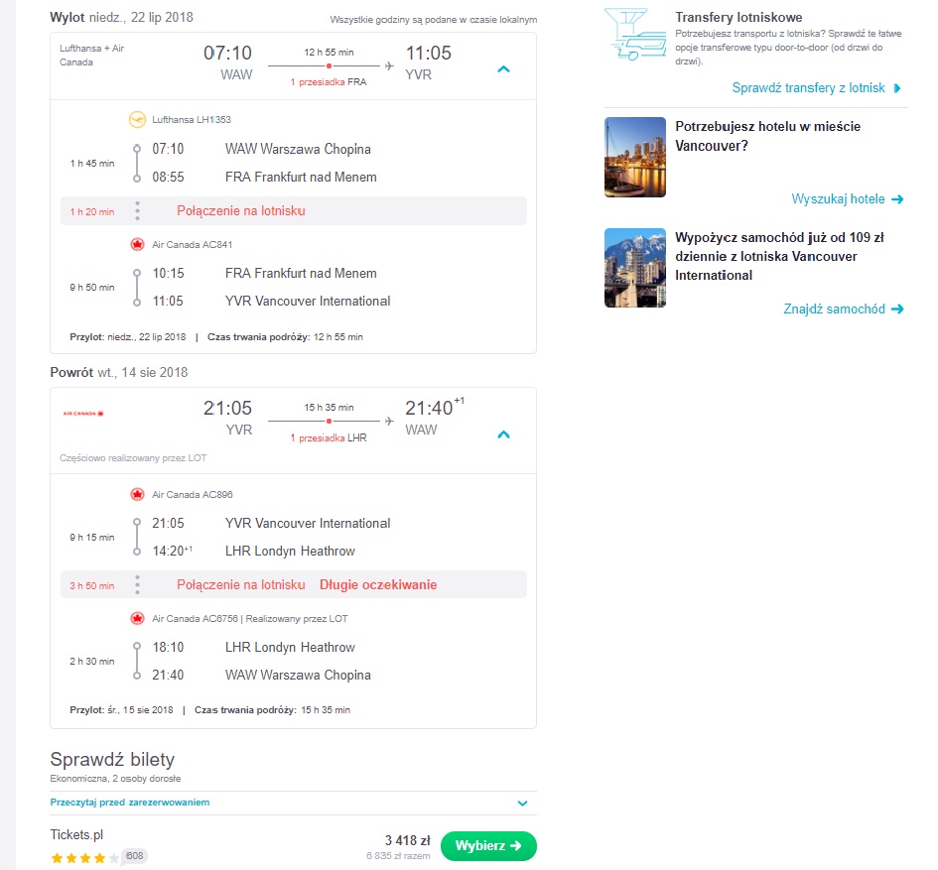Click the arrow icon beside Znajdź samochód
The width and height of the screenshot is (938, 870).
(x=896, y=310)
